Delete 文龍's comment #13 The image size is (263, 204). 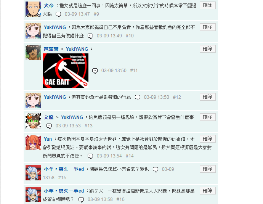(207, 117)
